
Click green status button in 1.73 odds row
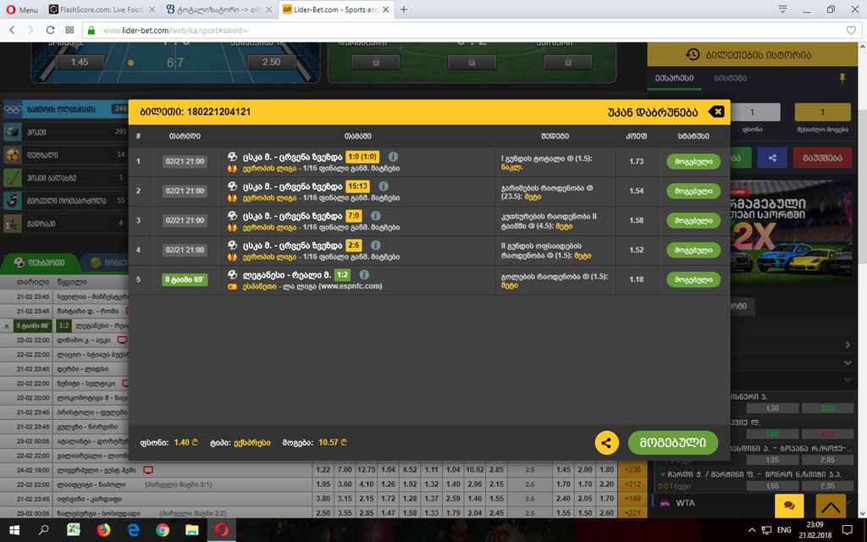coord(693,162)
